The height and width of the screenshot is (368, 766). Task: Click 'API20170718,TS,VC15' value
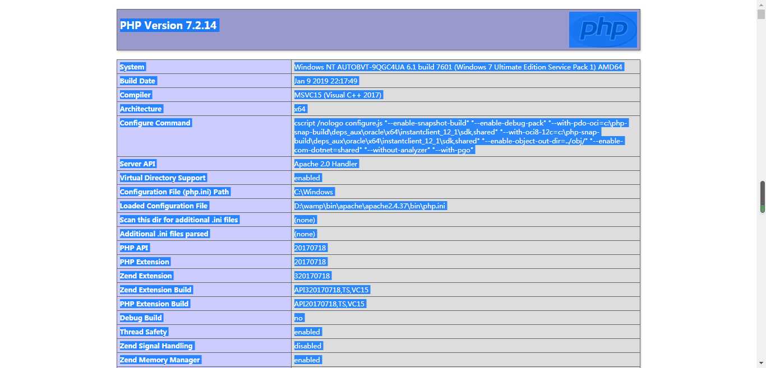point(330,304)
